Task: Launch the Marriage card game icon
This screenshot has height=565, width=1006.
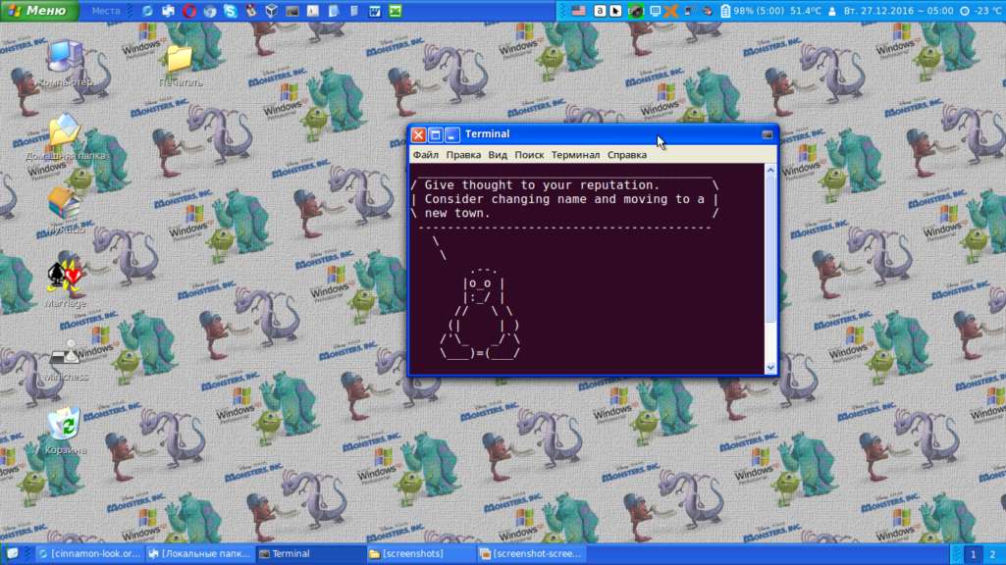Action: (65, 284)
